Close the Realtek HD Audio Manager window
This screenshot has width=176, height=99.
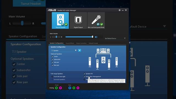tap(126, 10)
